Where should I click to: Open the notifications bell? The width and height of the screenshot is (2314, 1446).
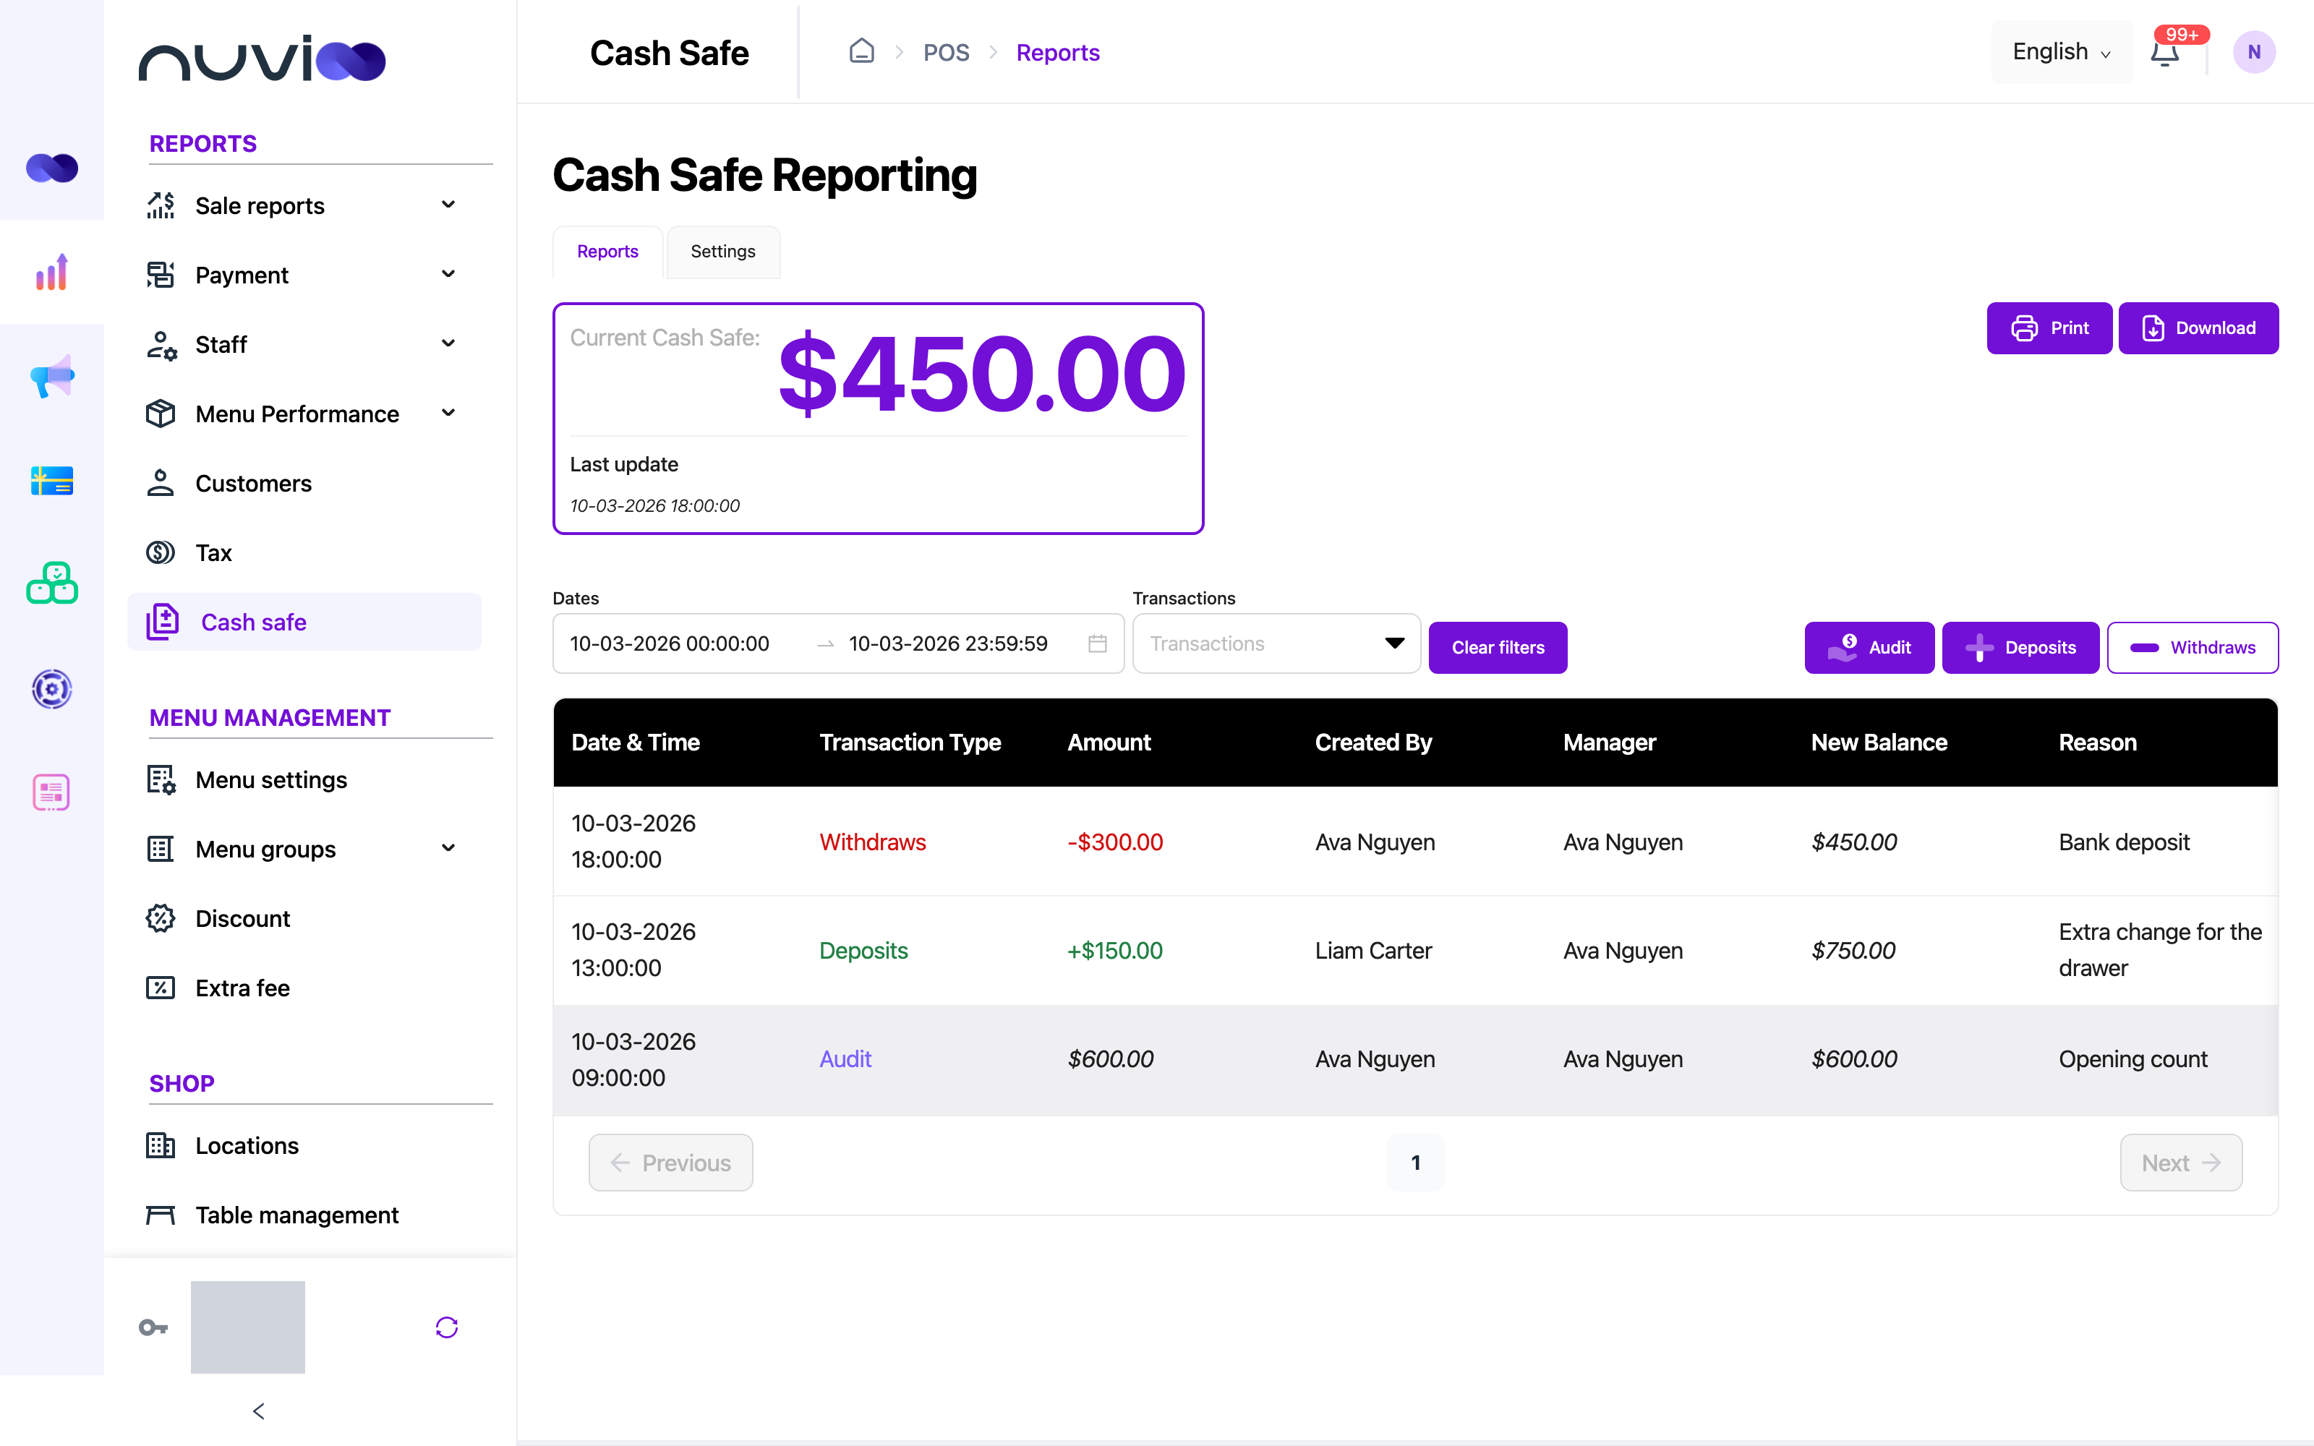(x=2165, y=53)
